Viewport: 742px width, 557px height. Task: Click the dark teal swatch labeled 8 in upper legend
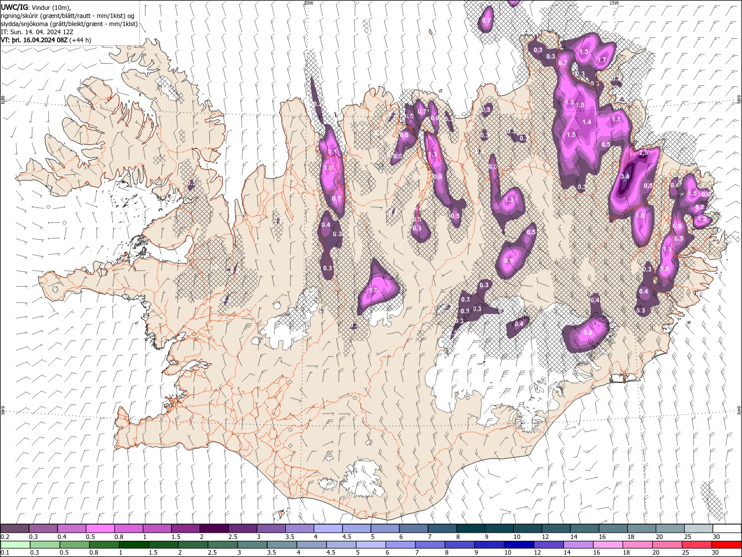[471, 529]
